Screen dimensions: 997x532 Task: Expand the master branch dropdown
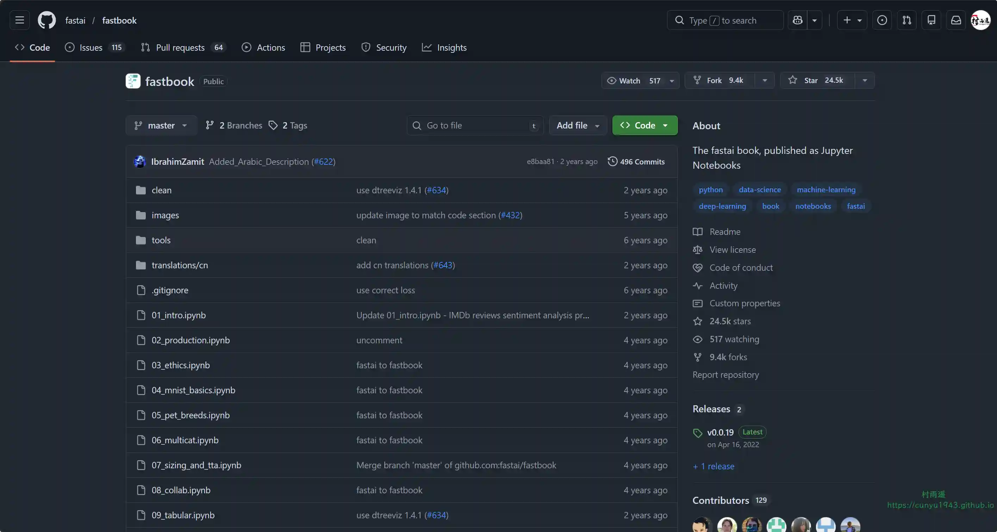click(161, 125)
